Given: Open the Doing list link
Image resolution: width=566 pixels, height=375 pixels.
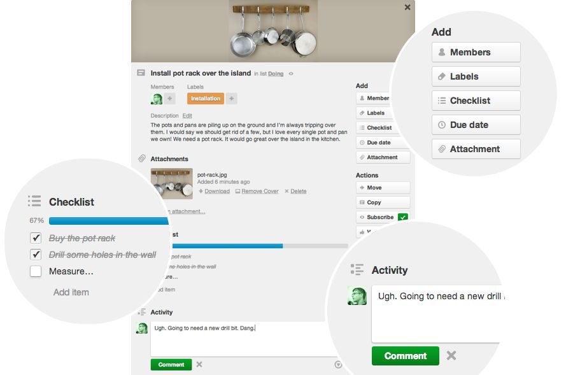Looking at the screenshot, I should (276, 74).
